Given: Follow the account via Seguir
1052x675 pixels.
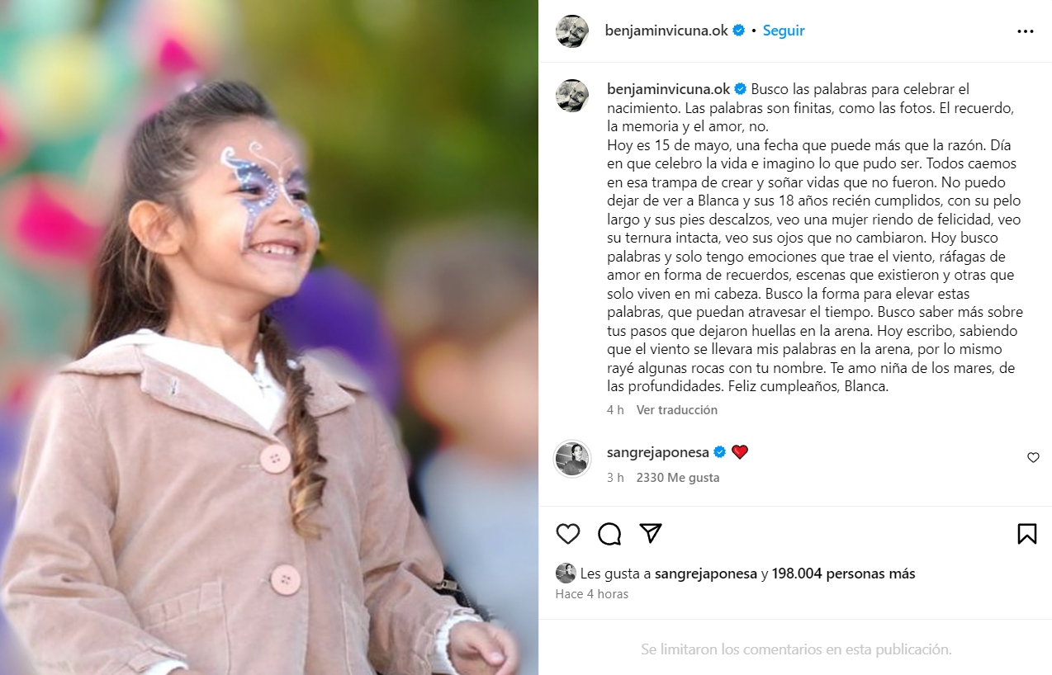Looking at the screenshot, I should (x=784, y=31).
